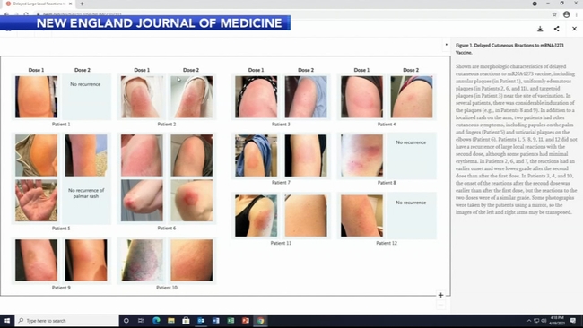583x328 pixels.
Task: Open a new browser tab
Action: [x=82, y=4]
